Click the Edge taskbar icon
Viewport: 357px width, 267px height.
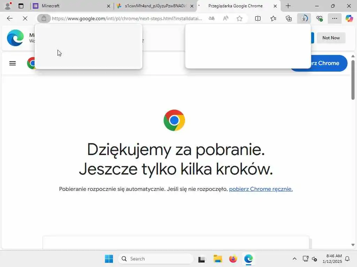point(248,259)
